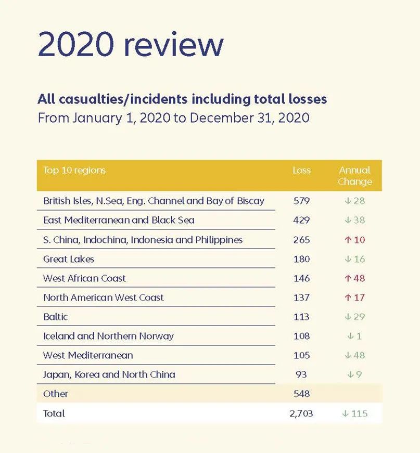The width and height of the screenshot is (420, 453).
Task: Click the down arrow in Baltic row
Action: click(x=348, y=317)
